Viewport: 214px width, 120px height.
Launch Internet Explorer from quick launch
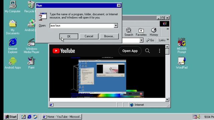point(29,117)
